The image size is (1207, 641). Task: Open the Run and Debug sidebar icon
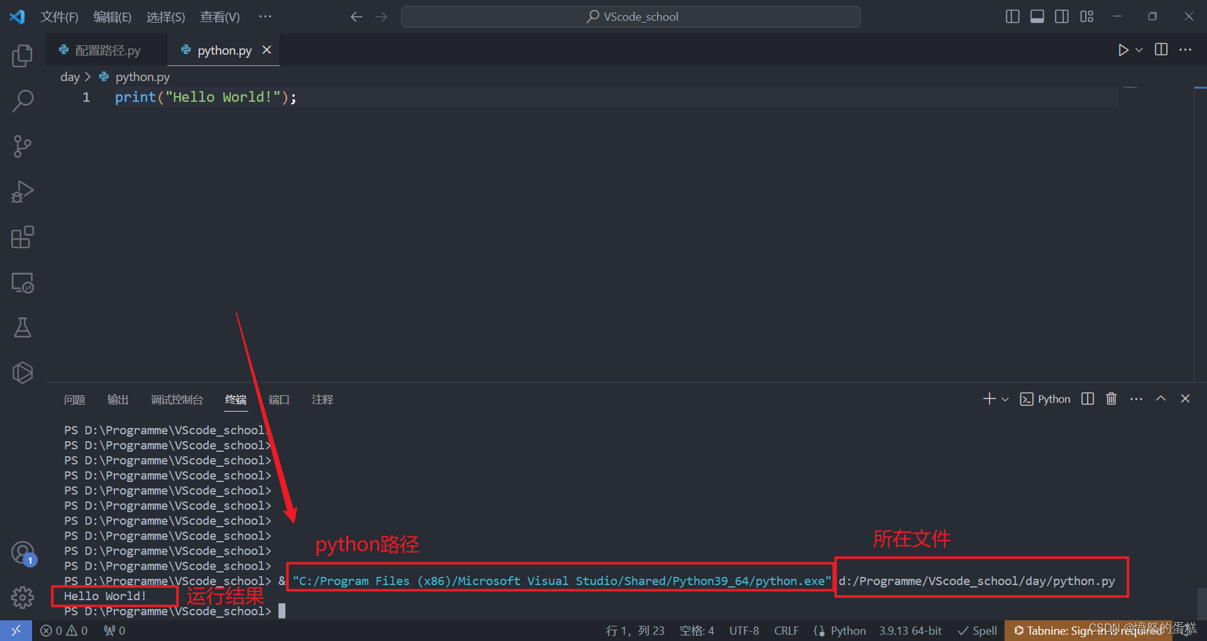pyautogui.click(x=23, y=192)
